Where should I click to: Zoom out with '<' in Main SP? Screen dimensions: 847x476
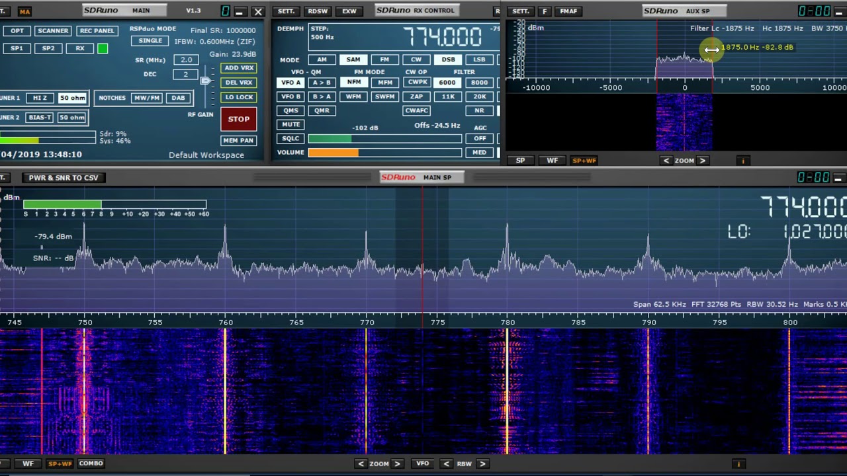pyautogui.click(x=361, y=464)
